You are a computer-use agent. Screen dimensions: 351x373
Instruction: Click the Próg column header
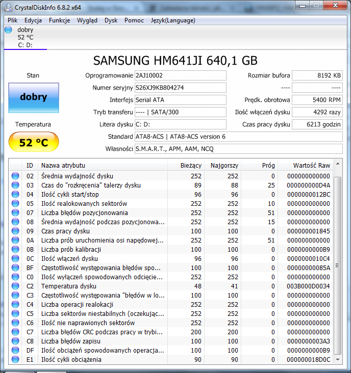click(259, 165)
